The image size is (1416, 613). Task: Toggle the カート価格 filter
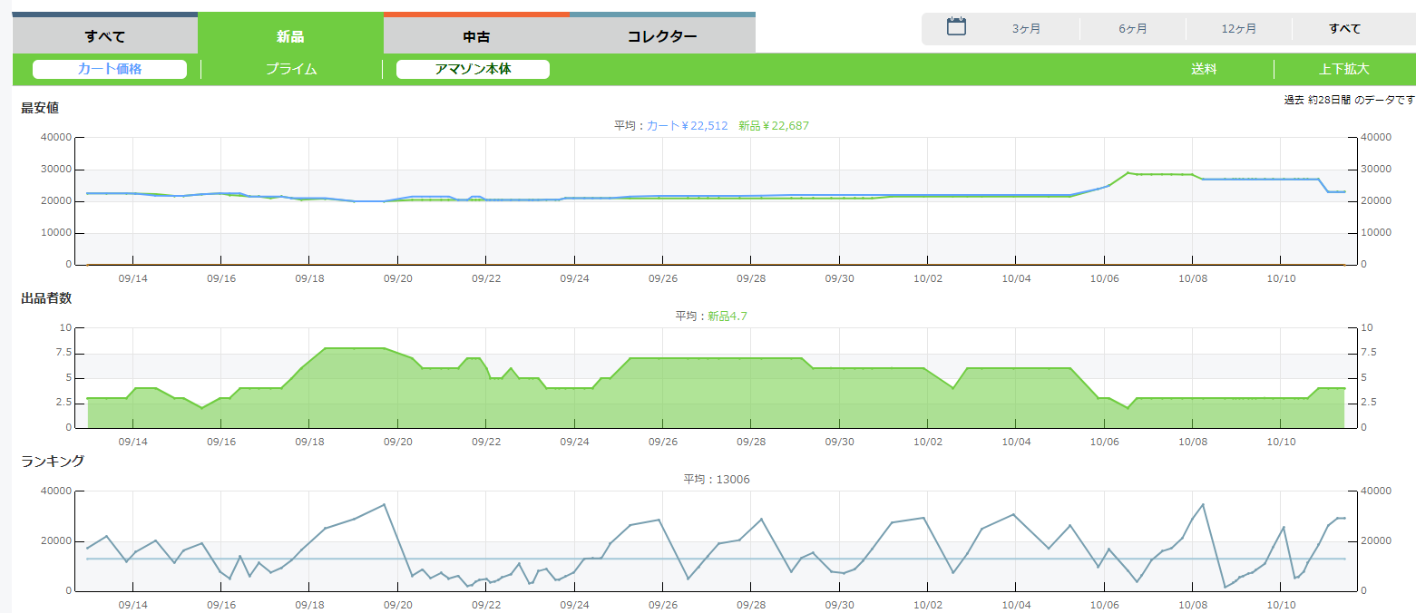click(110, 69)
